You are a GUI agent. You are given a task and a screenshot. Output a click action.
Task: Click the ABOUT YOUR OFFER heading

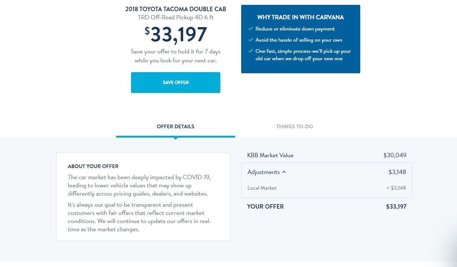(93, 166)
